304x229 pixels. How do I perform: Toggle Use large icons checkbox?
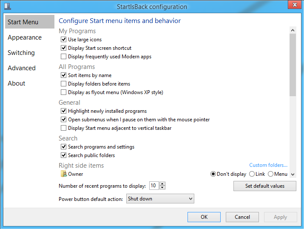click(63, 40)
